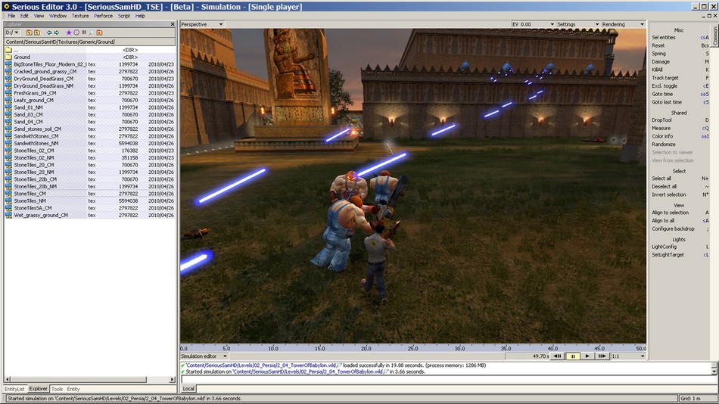This screenshot has height=404, width=719.
Task: Click texture icon of StoneTiles_NM
Action: click(x=8, y=200)
